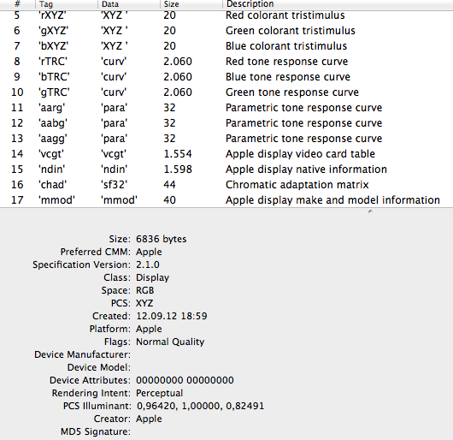Click the 'sf32' data cell
Image resolution: width=453 pixels, height=440 pixels.
click(x=115, y=185)
